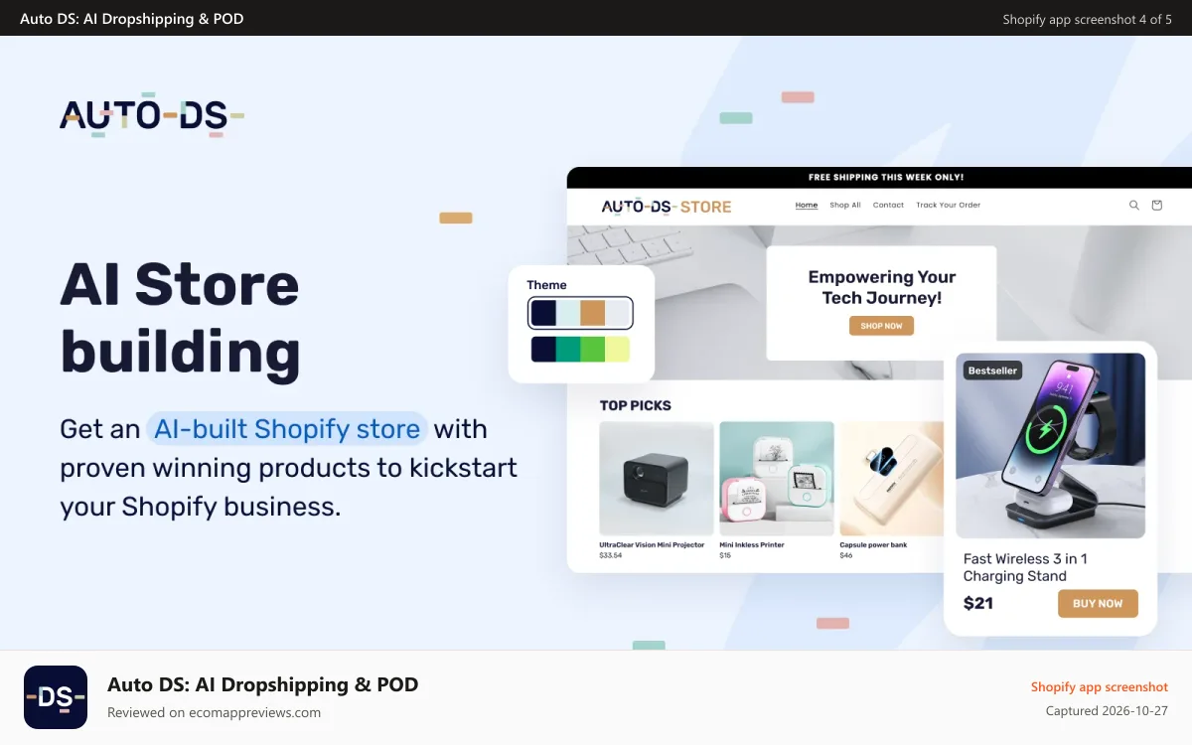Click the FREE SHIPPING THIS WEEK ONLY banner
The image size is (1192, 745).
coord(886,178)
